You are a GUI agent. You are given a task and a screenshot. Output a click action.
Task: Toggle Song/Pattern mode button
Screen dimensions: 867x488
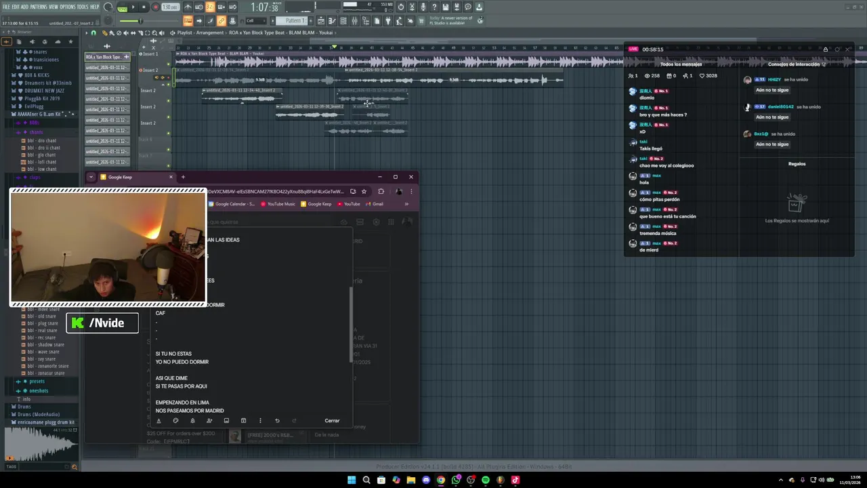click(122, 8)
